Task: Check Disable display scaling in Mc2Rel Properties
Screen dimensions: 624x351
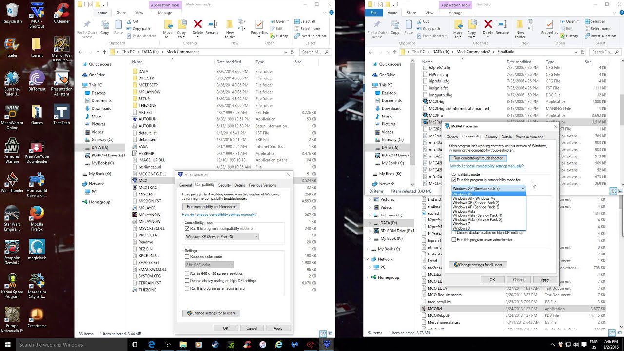Action: tap(454, 233)
